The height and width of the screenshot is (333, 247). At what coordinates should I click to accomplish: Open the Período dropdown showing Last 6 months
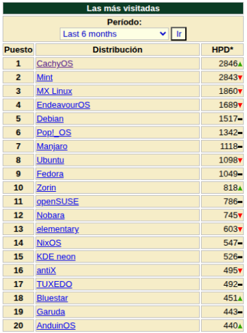pos(115,34)
